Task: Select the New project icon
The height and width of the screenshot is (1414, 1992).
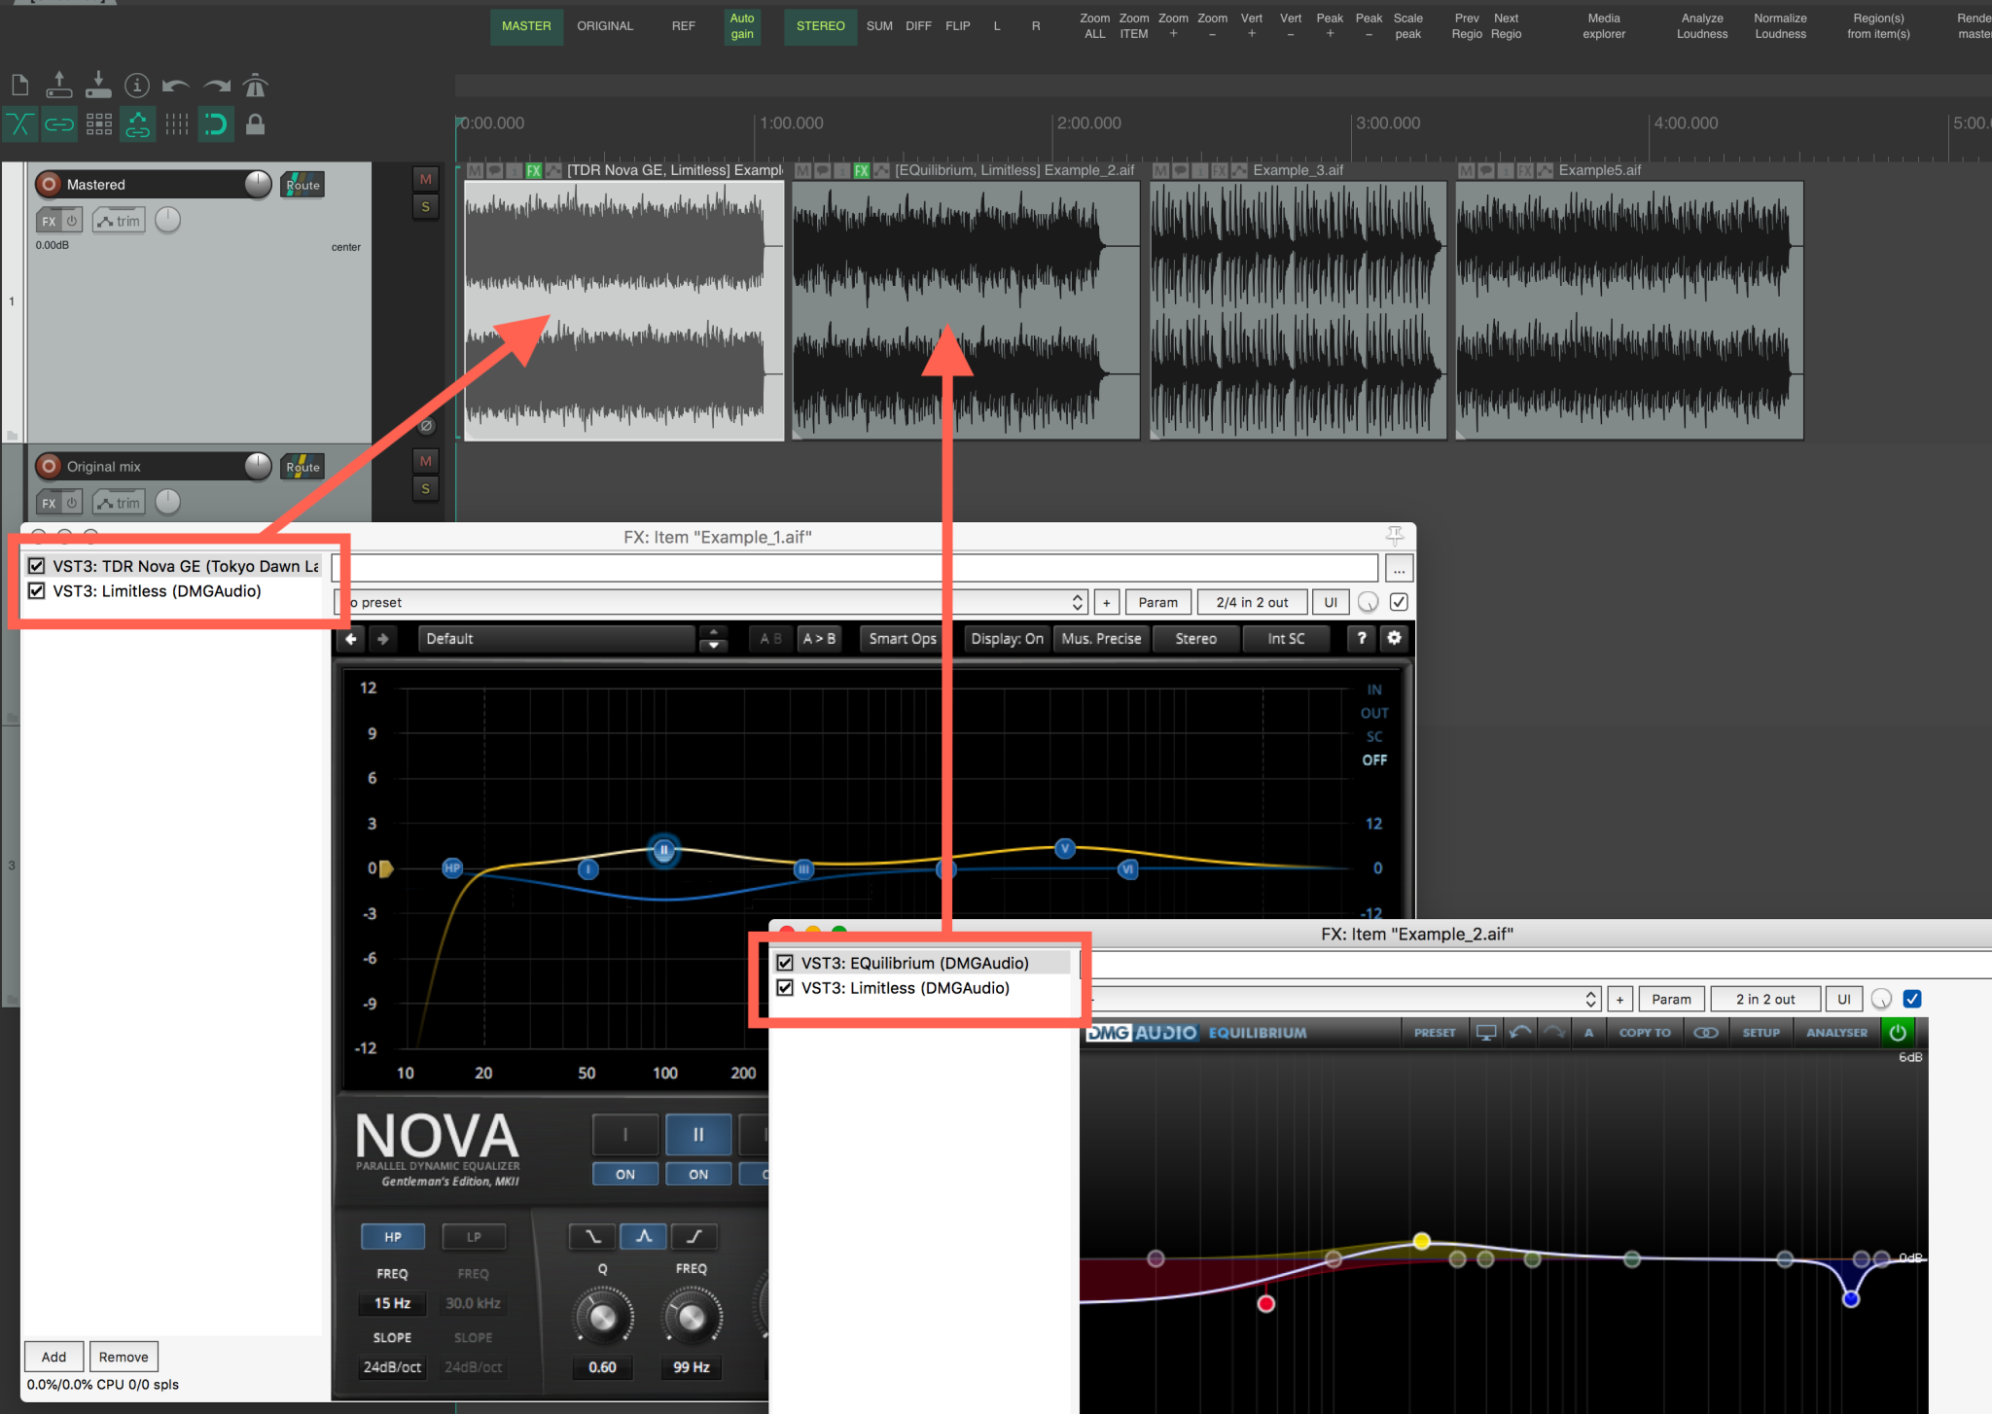Action: click(x=19, y=85)
